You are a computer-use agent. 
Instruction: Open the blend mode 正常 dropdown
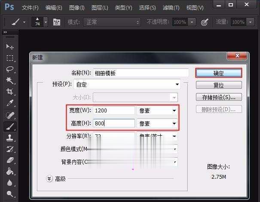(112, 22)
